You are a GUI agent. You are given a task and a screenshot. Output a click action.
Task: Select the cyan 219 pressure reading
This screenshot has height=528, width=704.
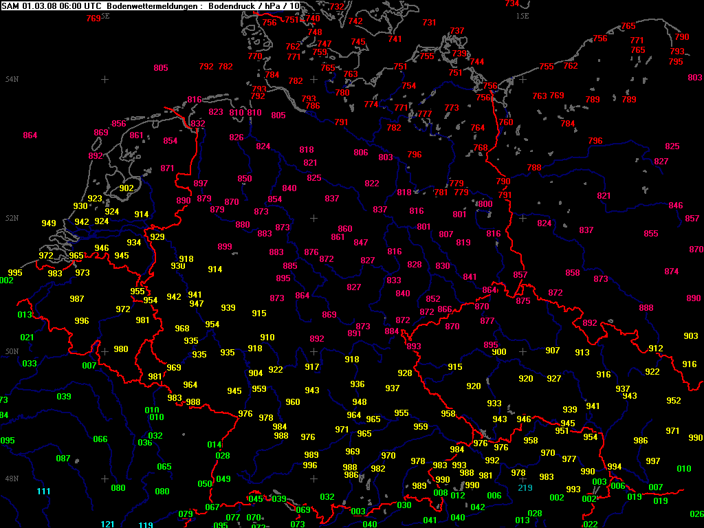click(x=525, y=487)
